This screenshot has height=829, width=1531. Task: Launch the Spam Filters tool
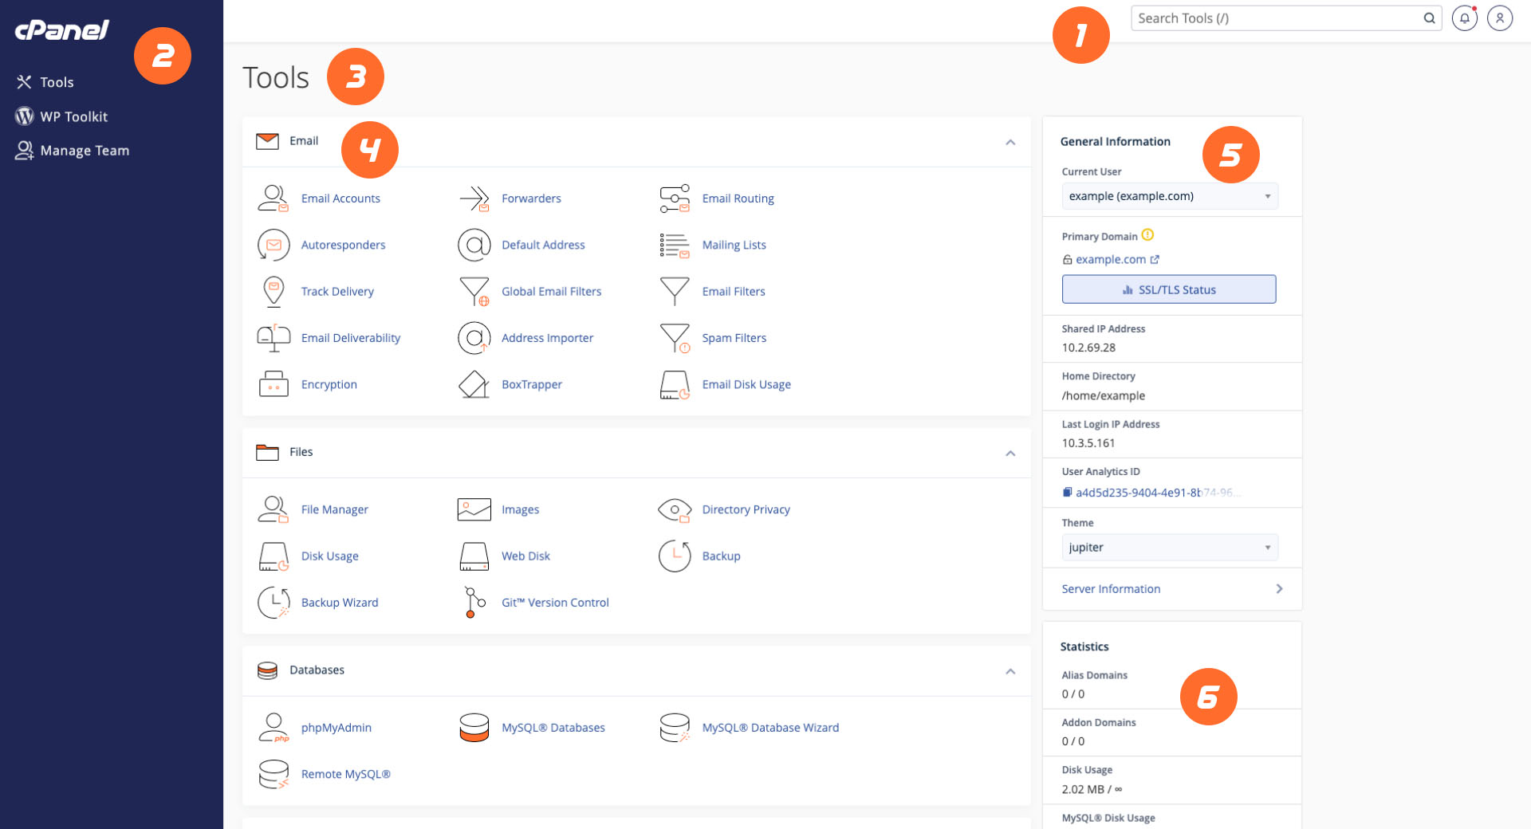[734, 337]
